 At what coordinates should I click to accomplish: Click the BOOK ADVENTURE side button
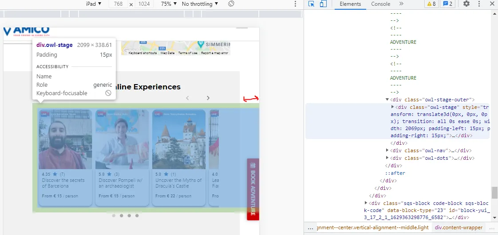pos(253,189)
